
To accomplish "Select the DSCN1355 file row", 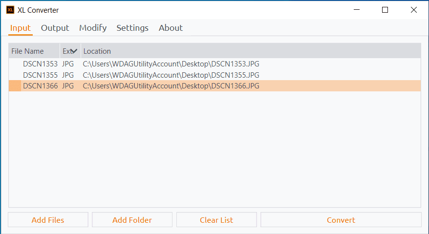I will point(40,75).
